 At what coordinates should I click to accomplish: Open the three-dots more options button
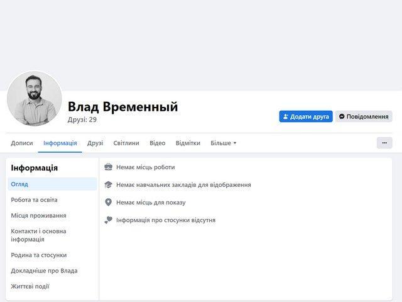click(x=384, y=143)
